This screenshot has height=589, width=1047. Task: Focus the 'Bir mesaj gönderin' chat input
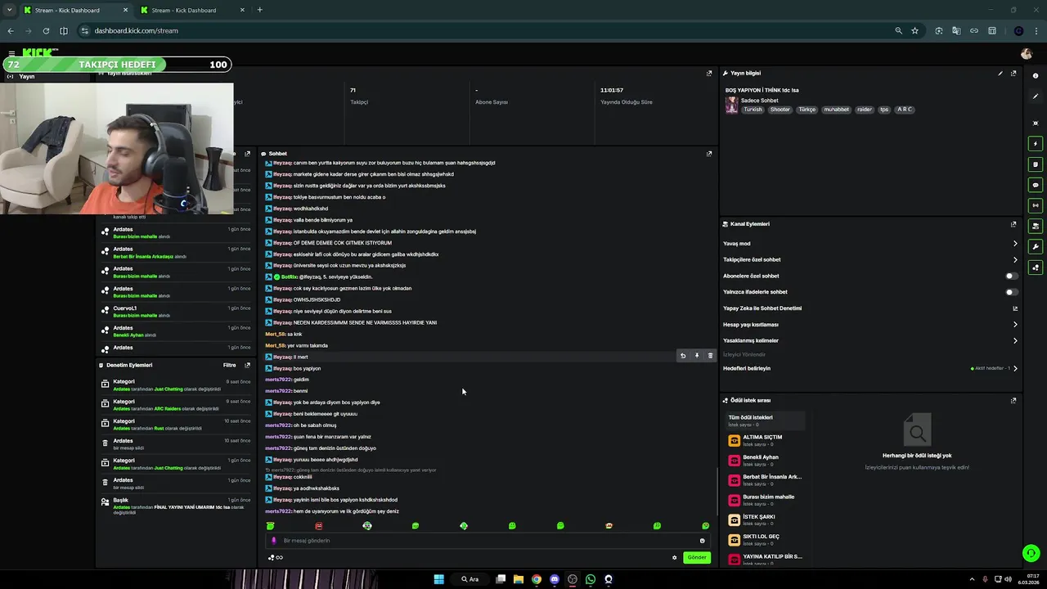pos(487,541)
